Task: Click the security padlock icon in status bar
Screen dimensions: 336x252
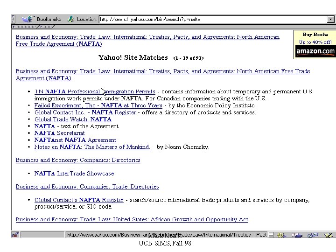Action: (x=15, y=235)
